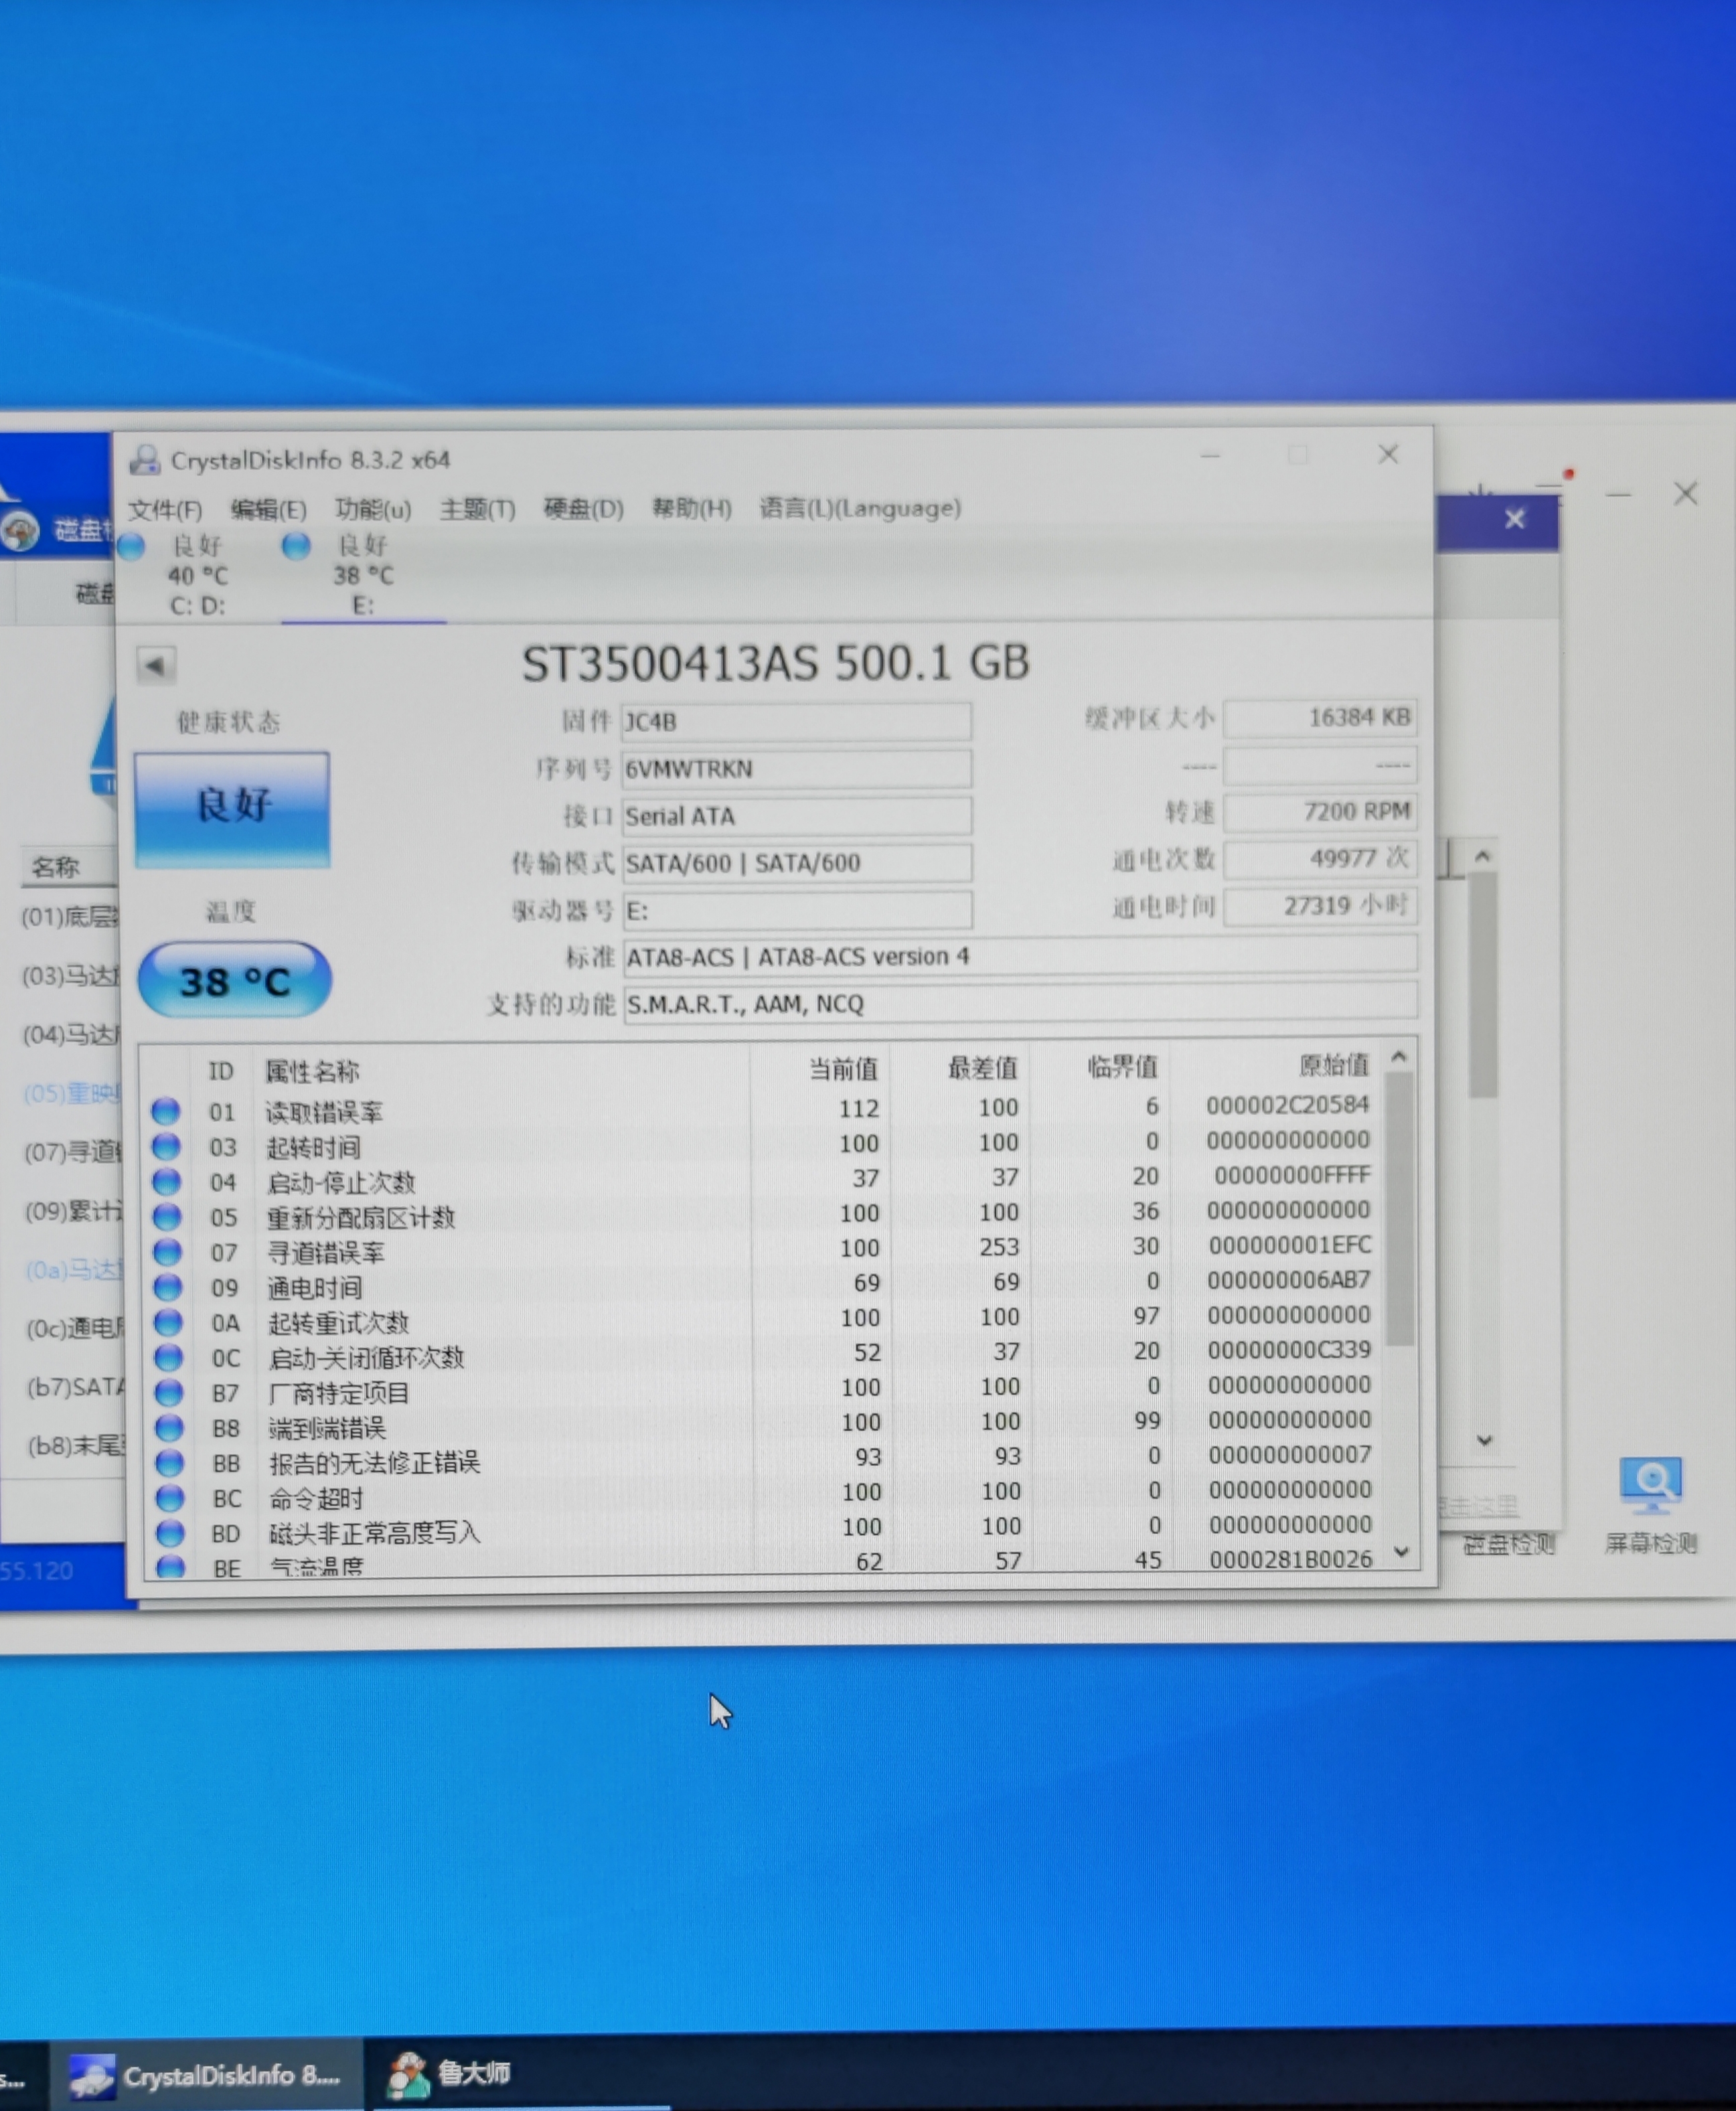Click the 磁盘检测 label in background window
The height and width of the screenshot is (2111, 1736).
click(1508, 1544)
